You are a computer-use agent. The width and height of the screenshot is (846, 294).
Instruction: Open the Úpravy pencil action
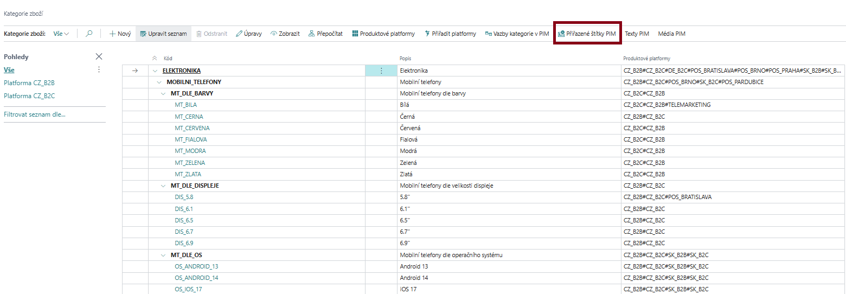(x=249, y=34)
